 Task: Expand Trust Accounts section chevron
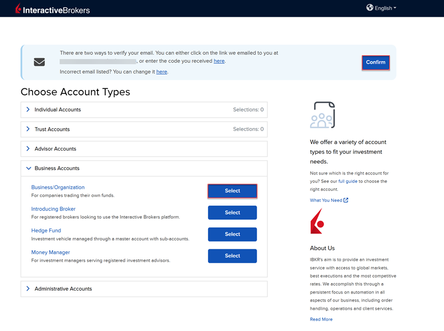click(x=28, y=129)
